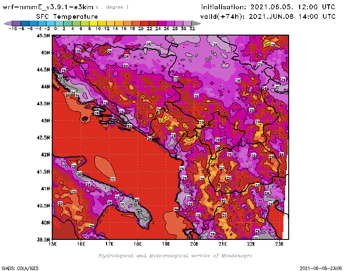Select the magenta legend swatch between 24 and 26

pyautogui.click(x=162, y=23)
